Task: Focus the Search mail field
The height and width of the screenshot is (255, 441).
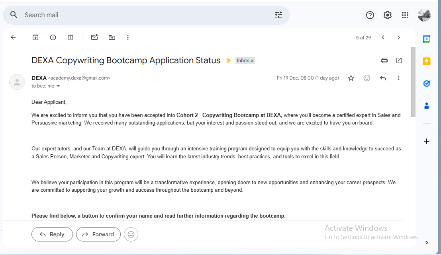Action: point(146,15)
